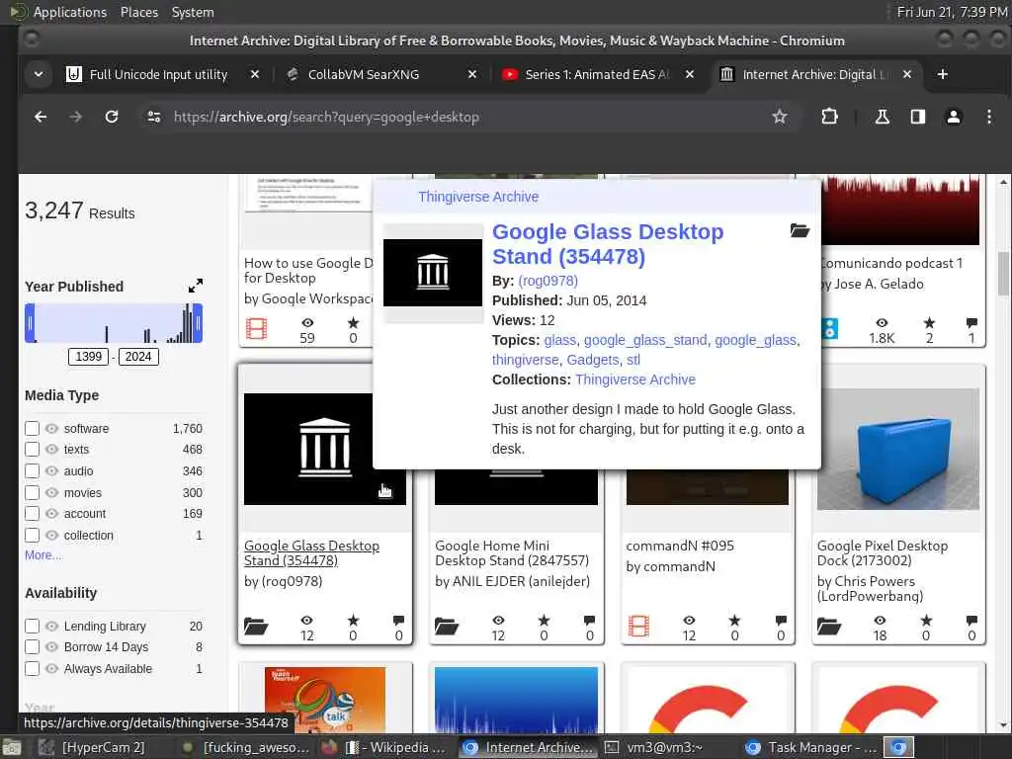
Task: Switch to vm3@vm3 terminal in taskbar
Action: 665,747
